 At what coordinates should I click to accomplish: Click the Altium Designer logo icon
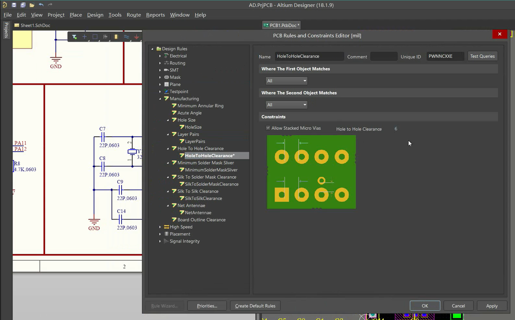[5, 5]
